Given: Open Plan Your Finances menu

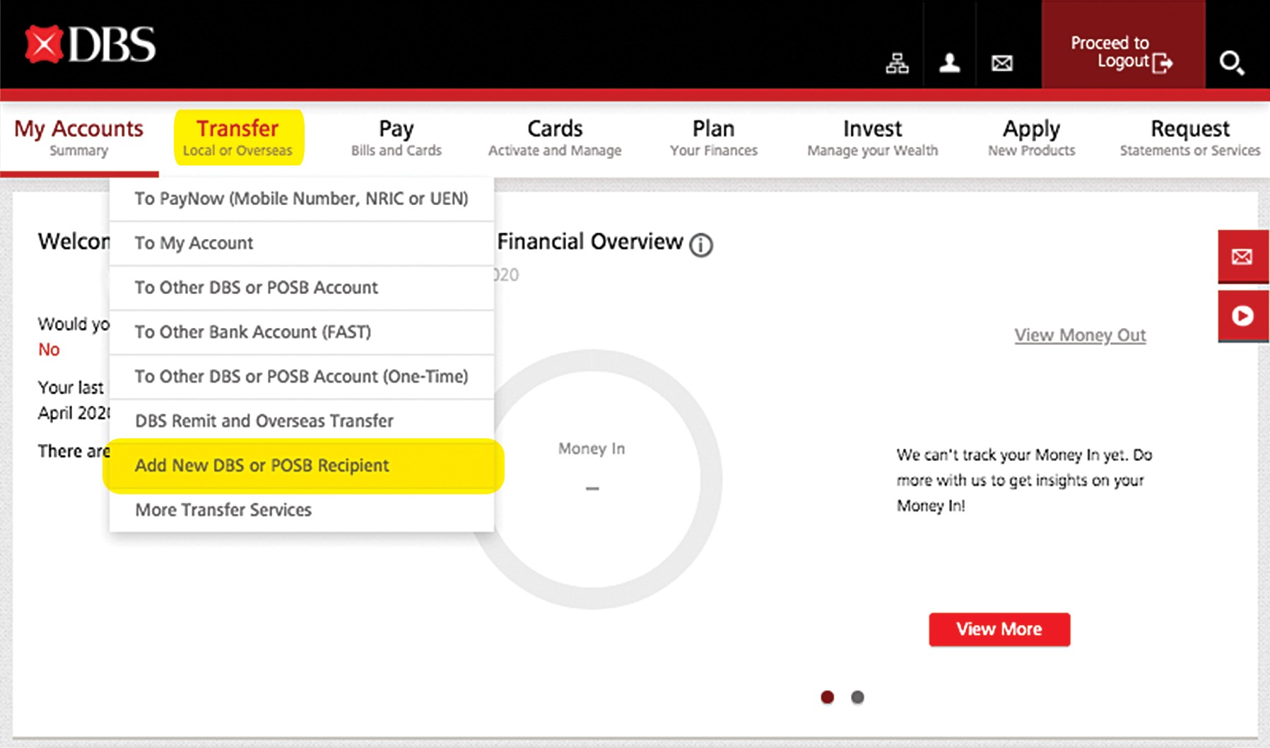Looking at the screenshot, I should (x=713, y=138).
